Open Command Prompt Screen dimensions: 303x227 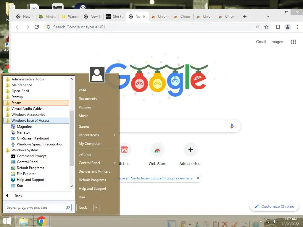point(29,156)
